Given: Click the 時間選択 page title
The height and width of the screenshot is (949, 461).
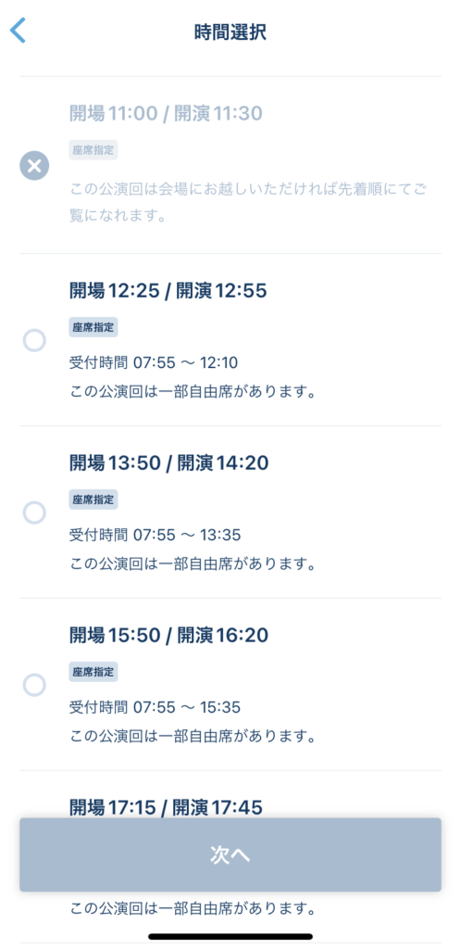Looking at the screenshot, I should [x=230, y=32].
